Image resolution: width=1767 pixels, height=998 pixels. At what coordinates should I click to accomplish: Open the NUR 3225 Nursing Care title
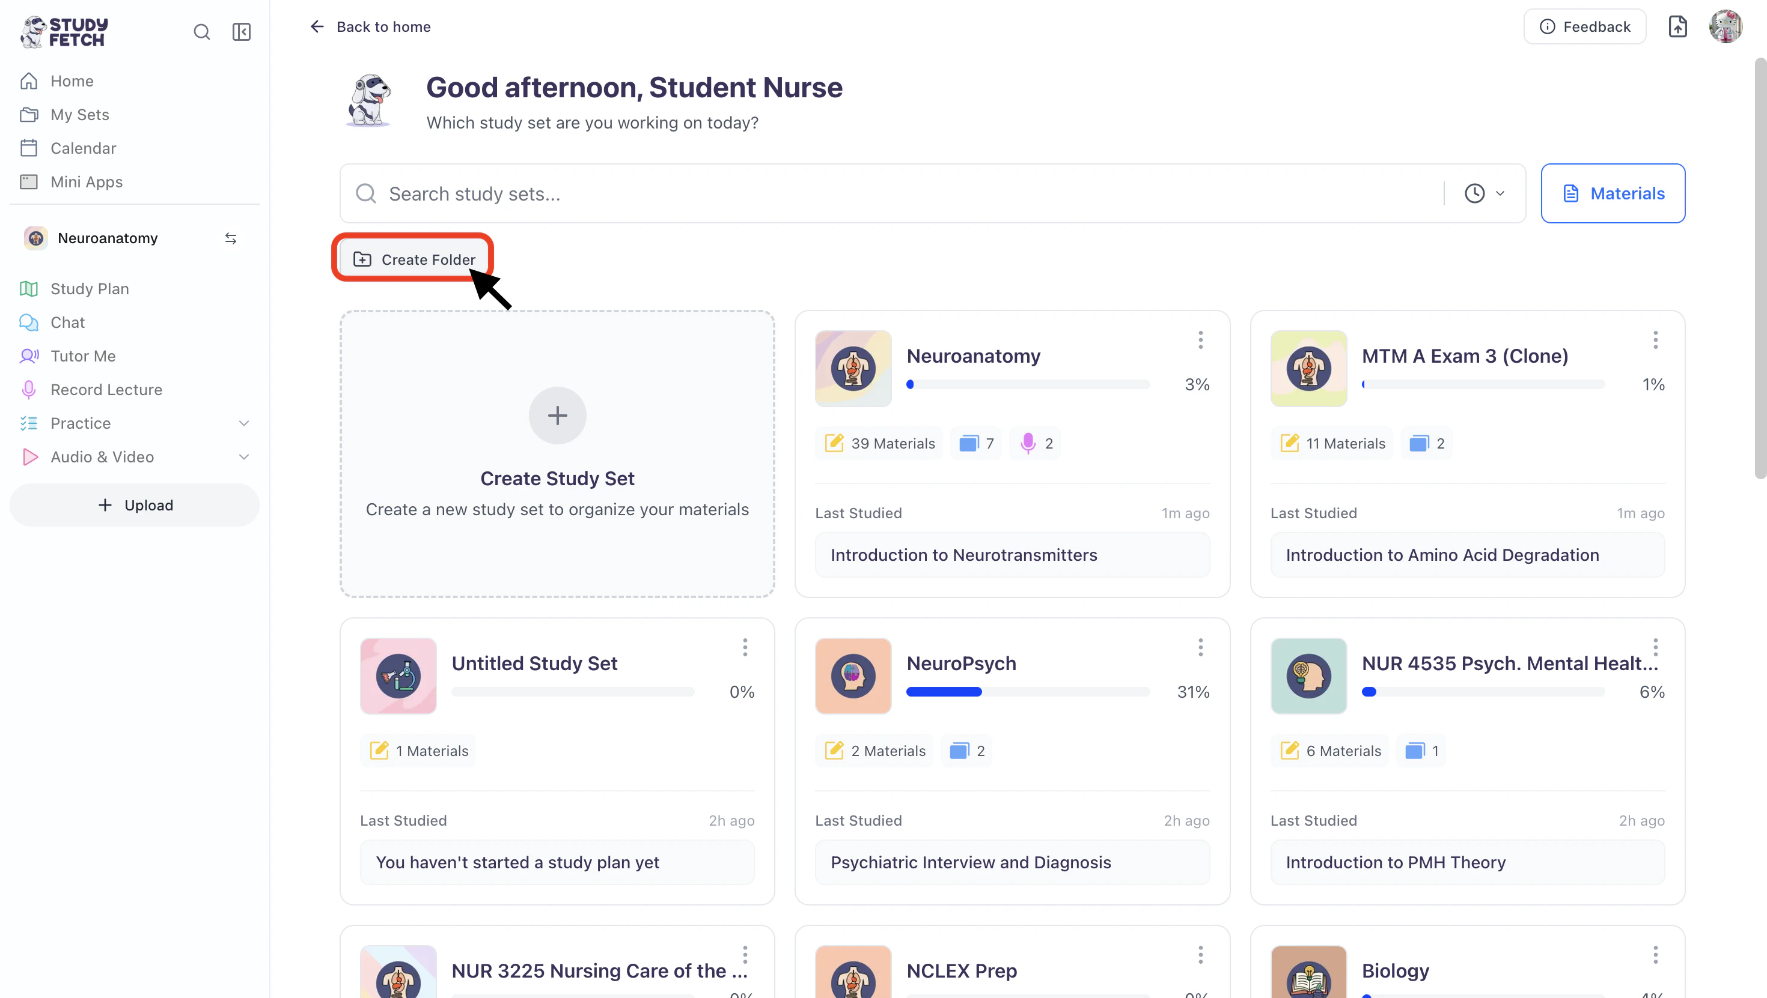[x=600, y=970]
